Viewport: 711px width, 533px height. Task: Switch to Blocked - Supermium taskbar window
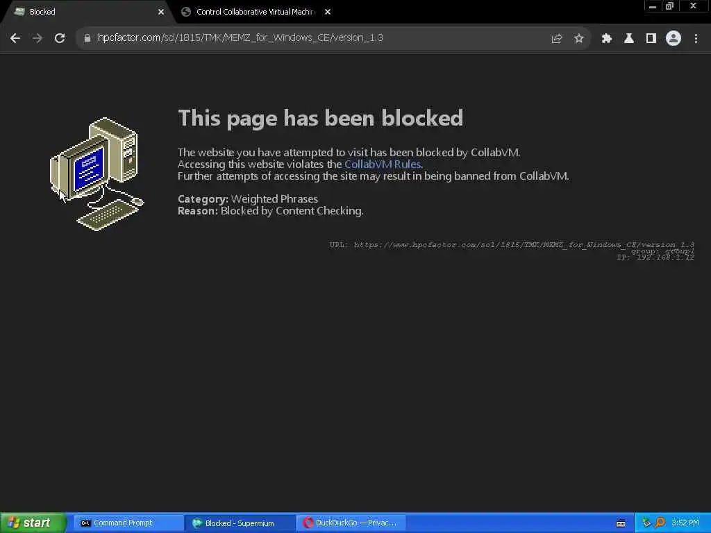[x=240, y=523]
